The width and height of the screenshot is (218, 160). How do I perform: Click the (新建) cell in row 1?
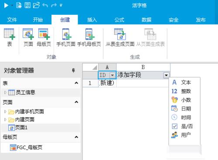coord(107,83)
